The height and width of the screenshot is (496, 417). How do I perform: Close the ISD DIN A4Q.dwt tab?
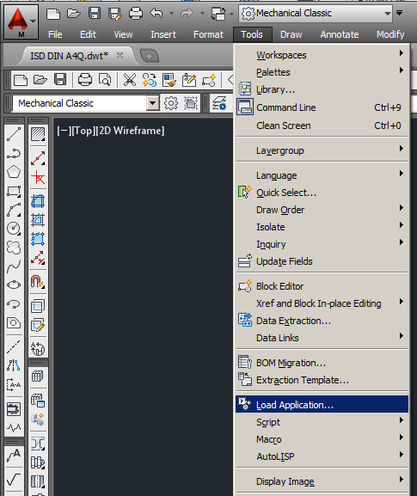120,55
